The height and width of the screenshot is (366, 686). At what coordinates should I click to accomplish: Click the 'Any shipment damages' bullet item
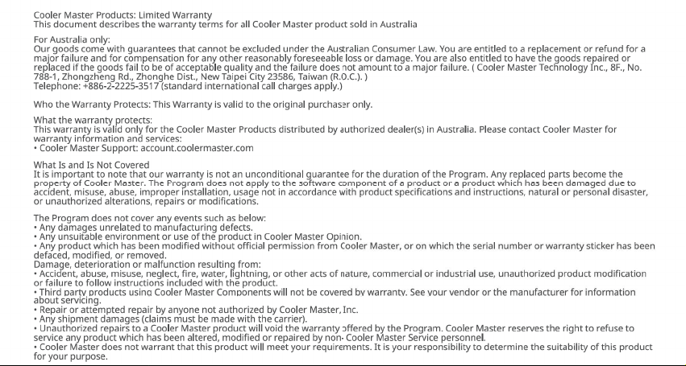171,319
